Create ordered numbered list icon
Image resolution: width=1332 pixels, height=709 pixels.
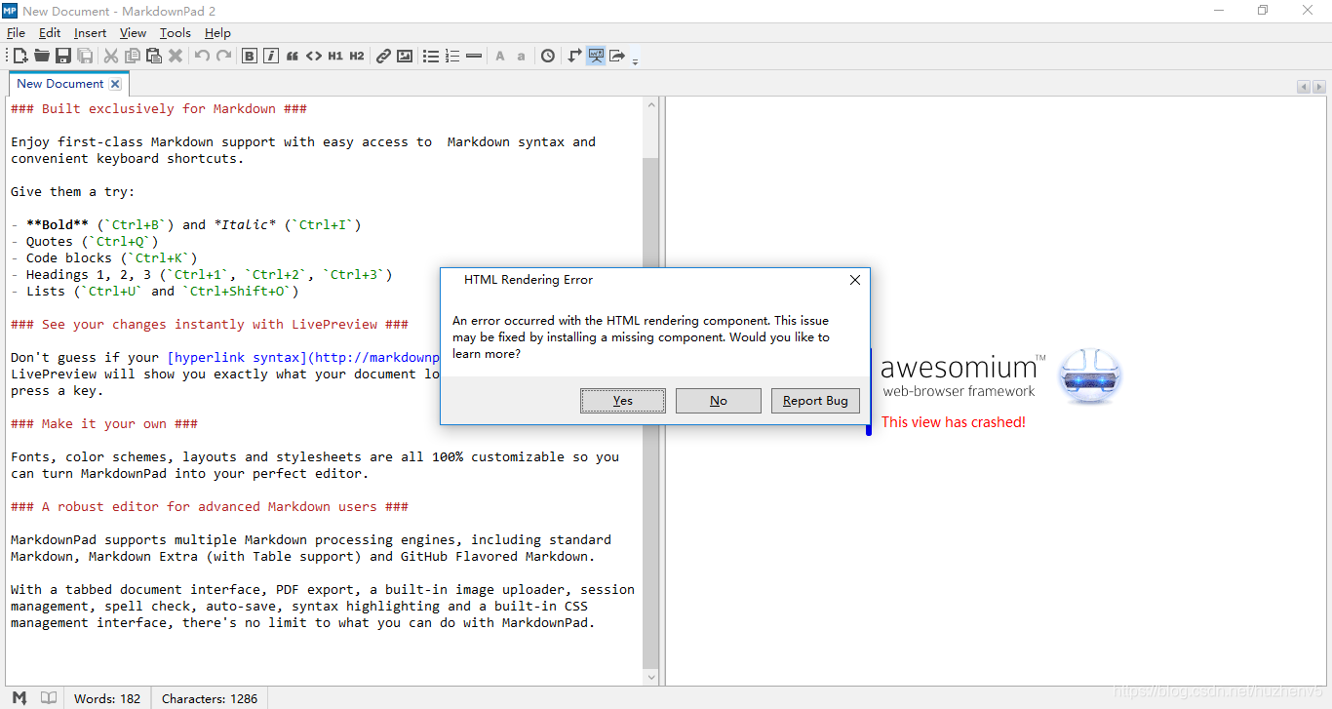[x=452, y=56]
